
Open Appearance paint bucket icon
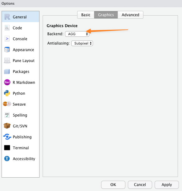pyautogui.click(x=7, y=50)
